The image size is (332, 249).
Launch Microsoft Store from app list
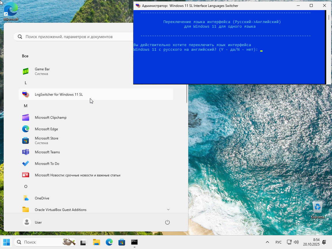(x=46, y=140)
